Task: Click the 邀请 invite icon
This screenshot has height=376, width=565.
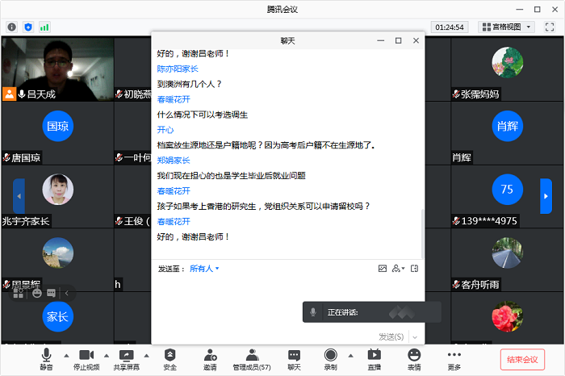Action: (x=210, y=358)
